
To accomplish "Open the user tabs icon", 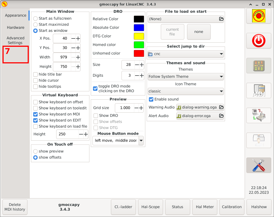I will coord(259,140).
